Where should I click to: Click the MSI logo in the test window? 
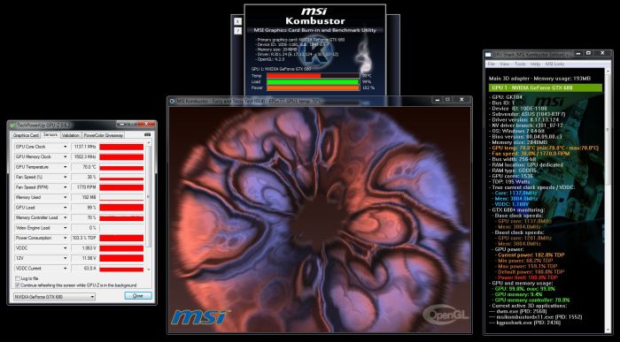pos(199,316)
